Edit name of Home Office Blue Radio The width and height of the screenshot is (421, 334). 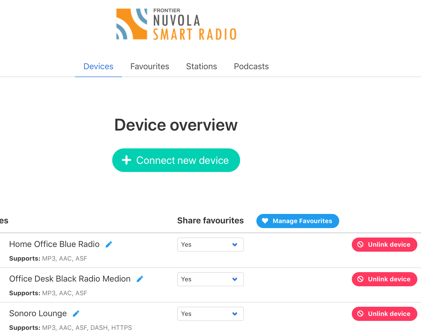point(109,244)
